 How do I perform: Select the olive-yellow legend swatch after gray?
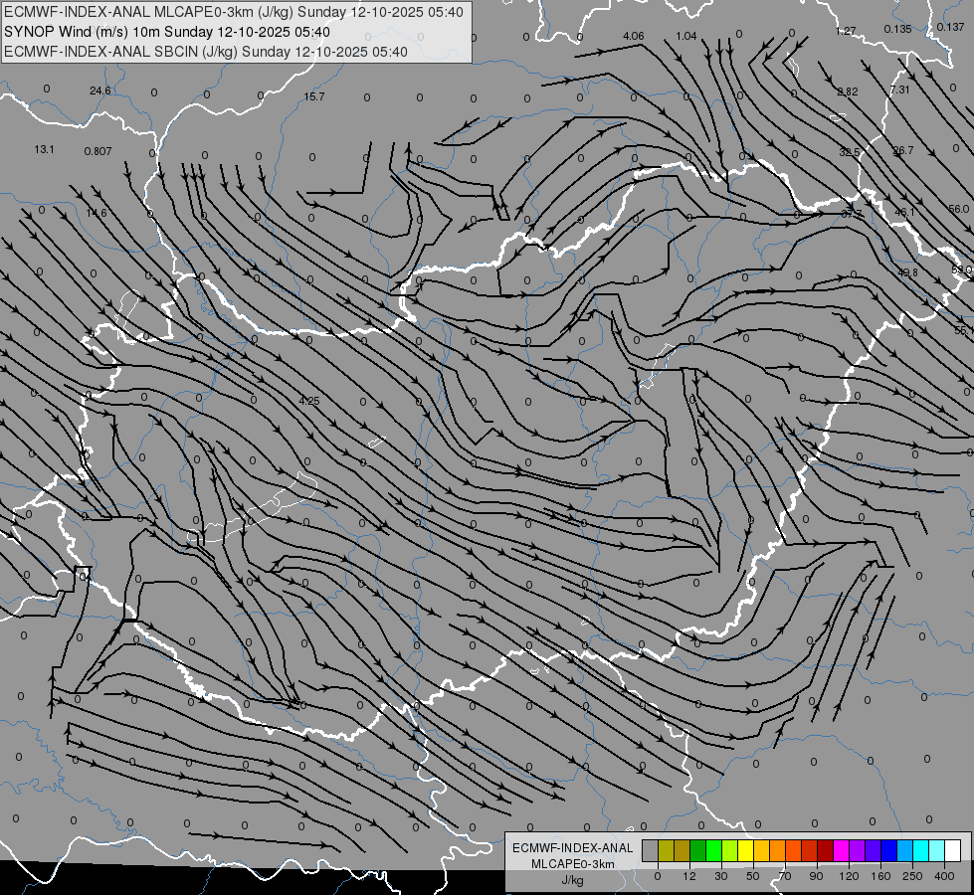coord(666,850)
